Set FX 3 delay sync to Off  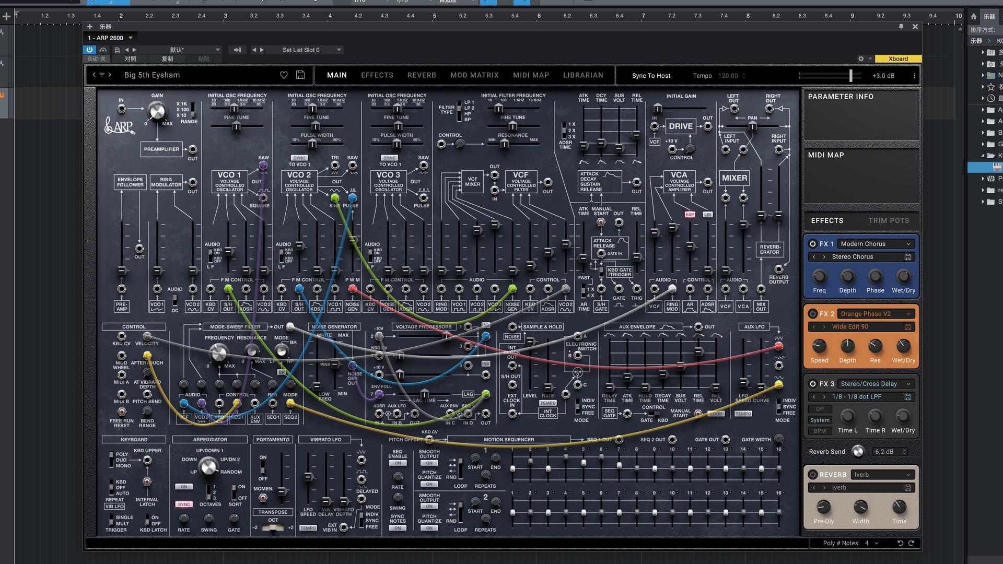click(820, 409)
